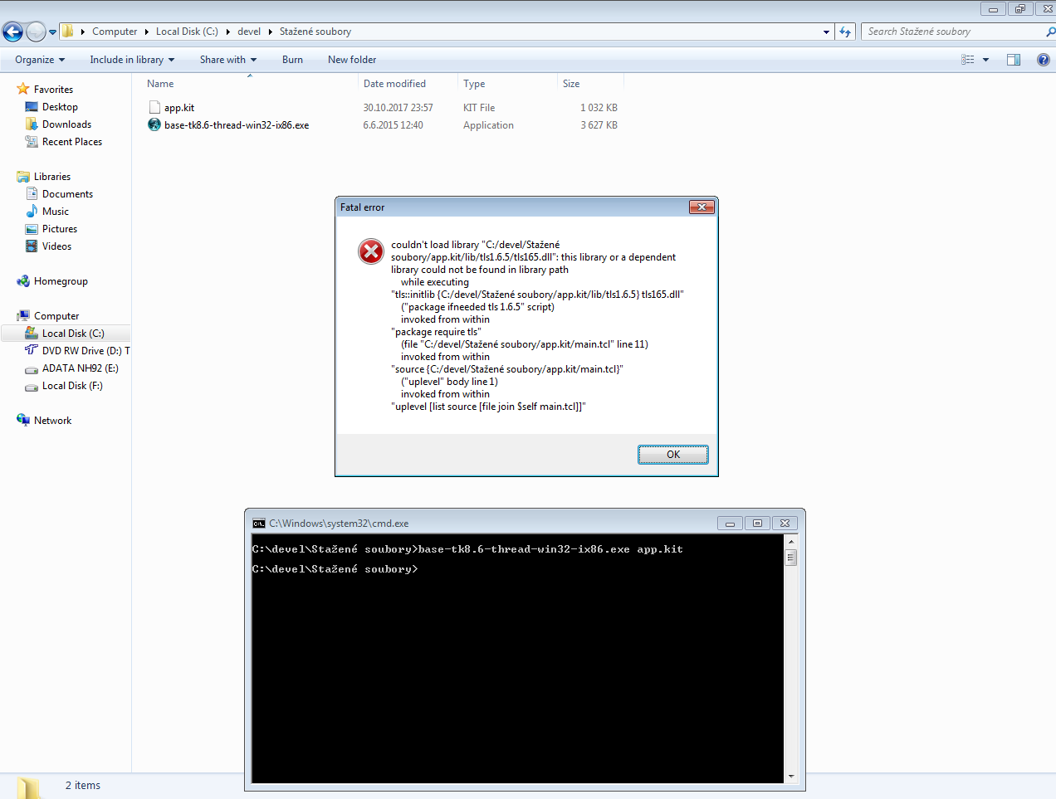Select Local Disk (C:) in tree
Screen dimensions: 1056x799
[x=73, y=334]
